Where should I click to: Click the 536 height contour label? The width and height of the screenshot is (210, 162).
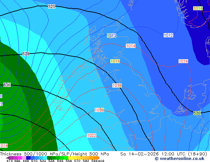click(x=7, y=85)
